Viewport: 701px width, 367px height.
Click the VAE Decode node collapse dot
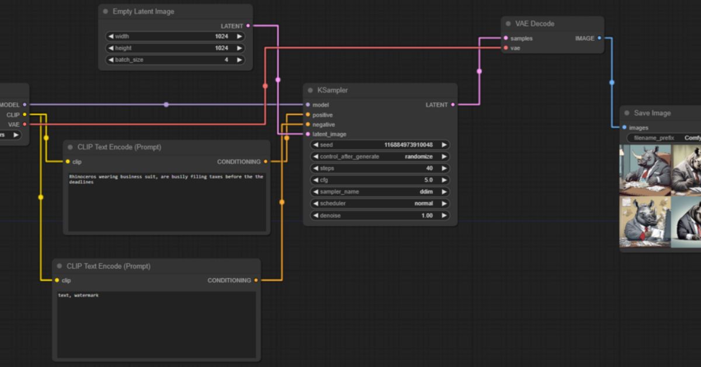click(x=508, y=24)
